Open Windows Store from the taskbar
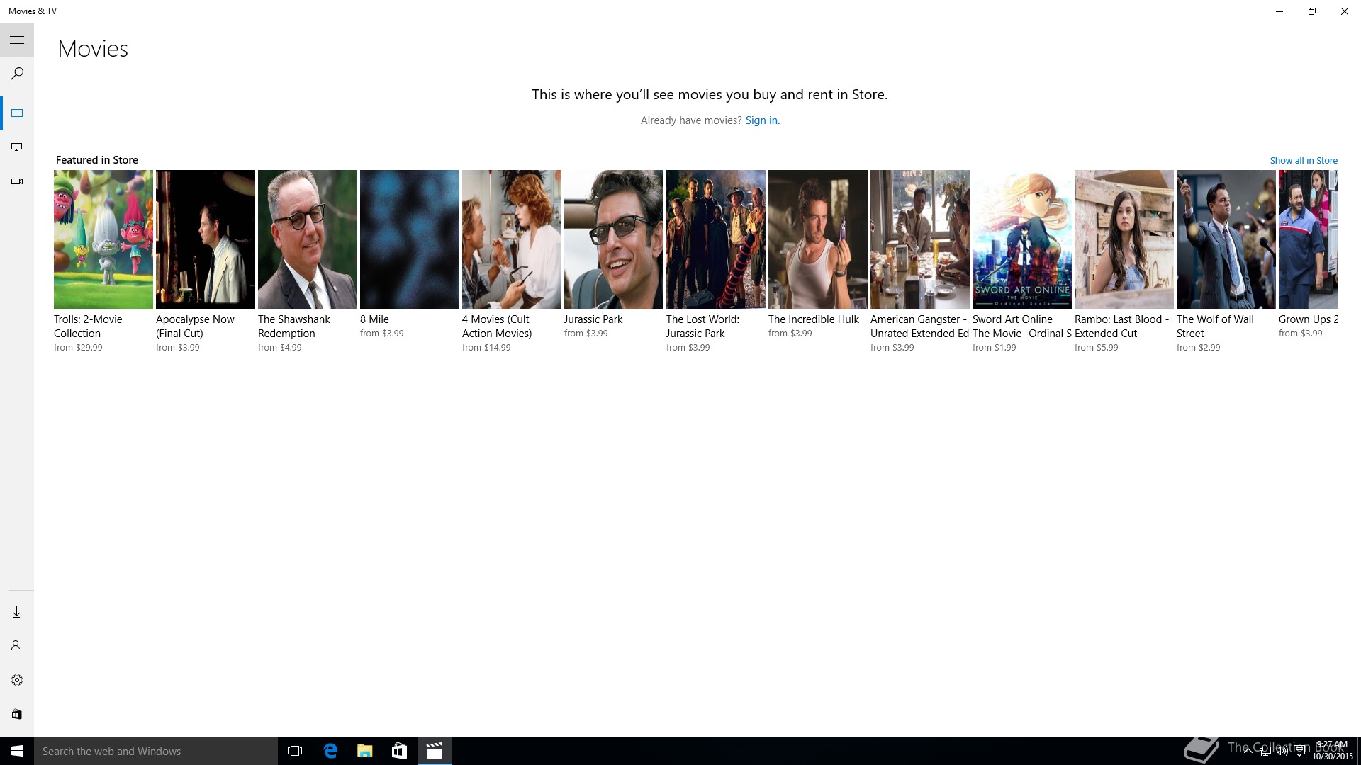The width and height of the screenshot is (1361, 765). pyautogui.click(x=399, y=751)
